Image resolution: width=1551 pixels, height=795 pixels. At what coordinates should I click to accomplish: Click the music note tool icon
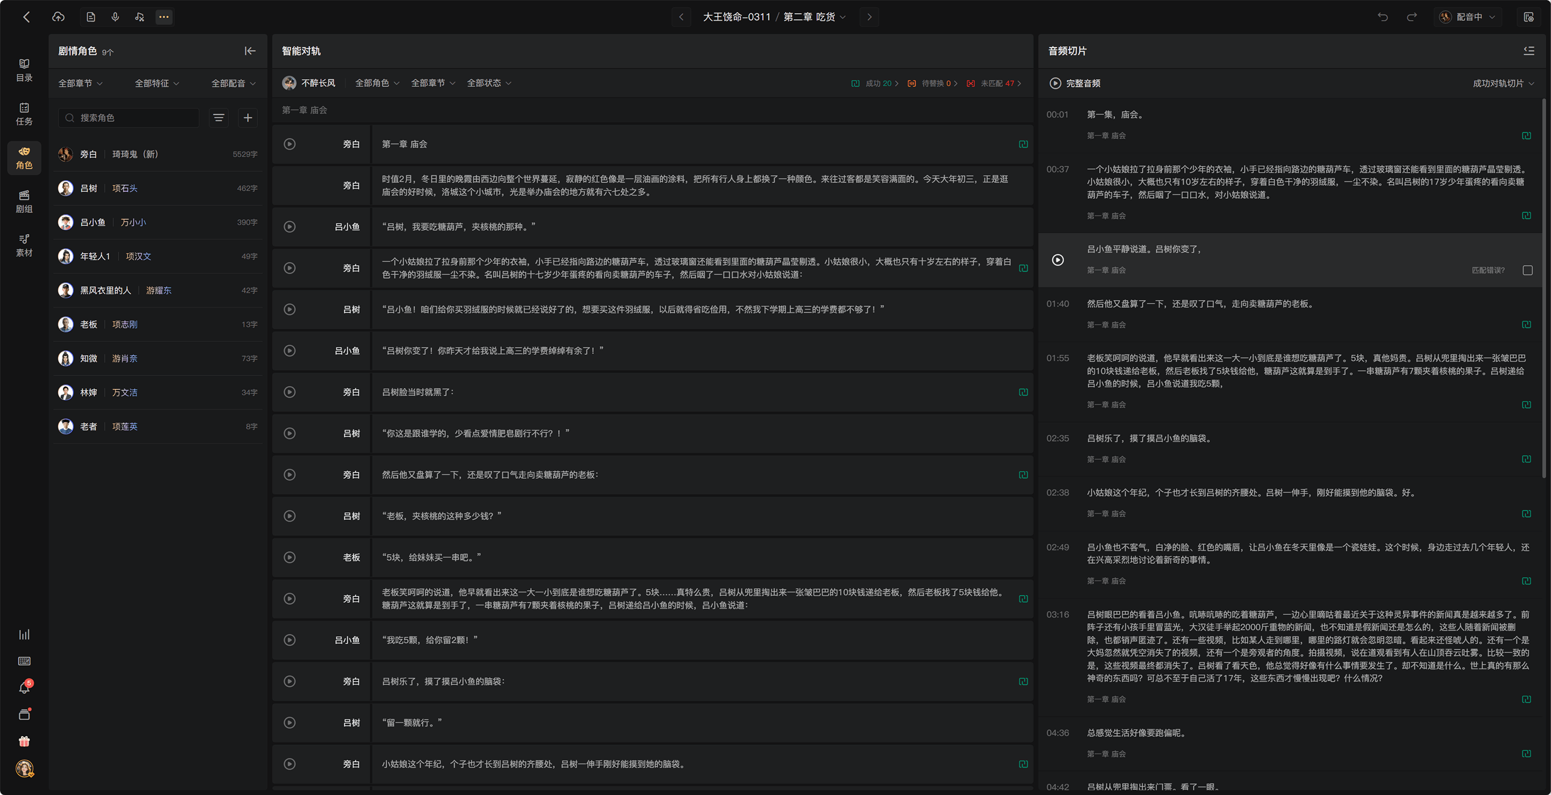139,17
